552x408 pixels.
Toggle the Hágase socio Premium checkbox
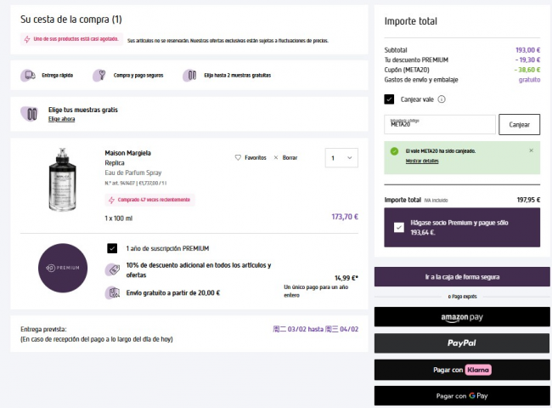pyautogui.click(x=399, y=227)
